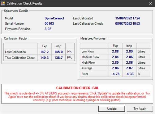Click the High Flow row label
Screen dimensions: 155x114
coord(88,62)
